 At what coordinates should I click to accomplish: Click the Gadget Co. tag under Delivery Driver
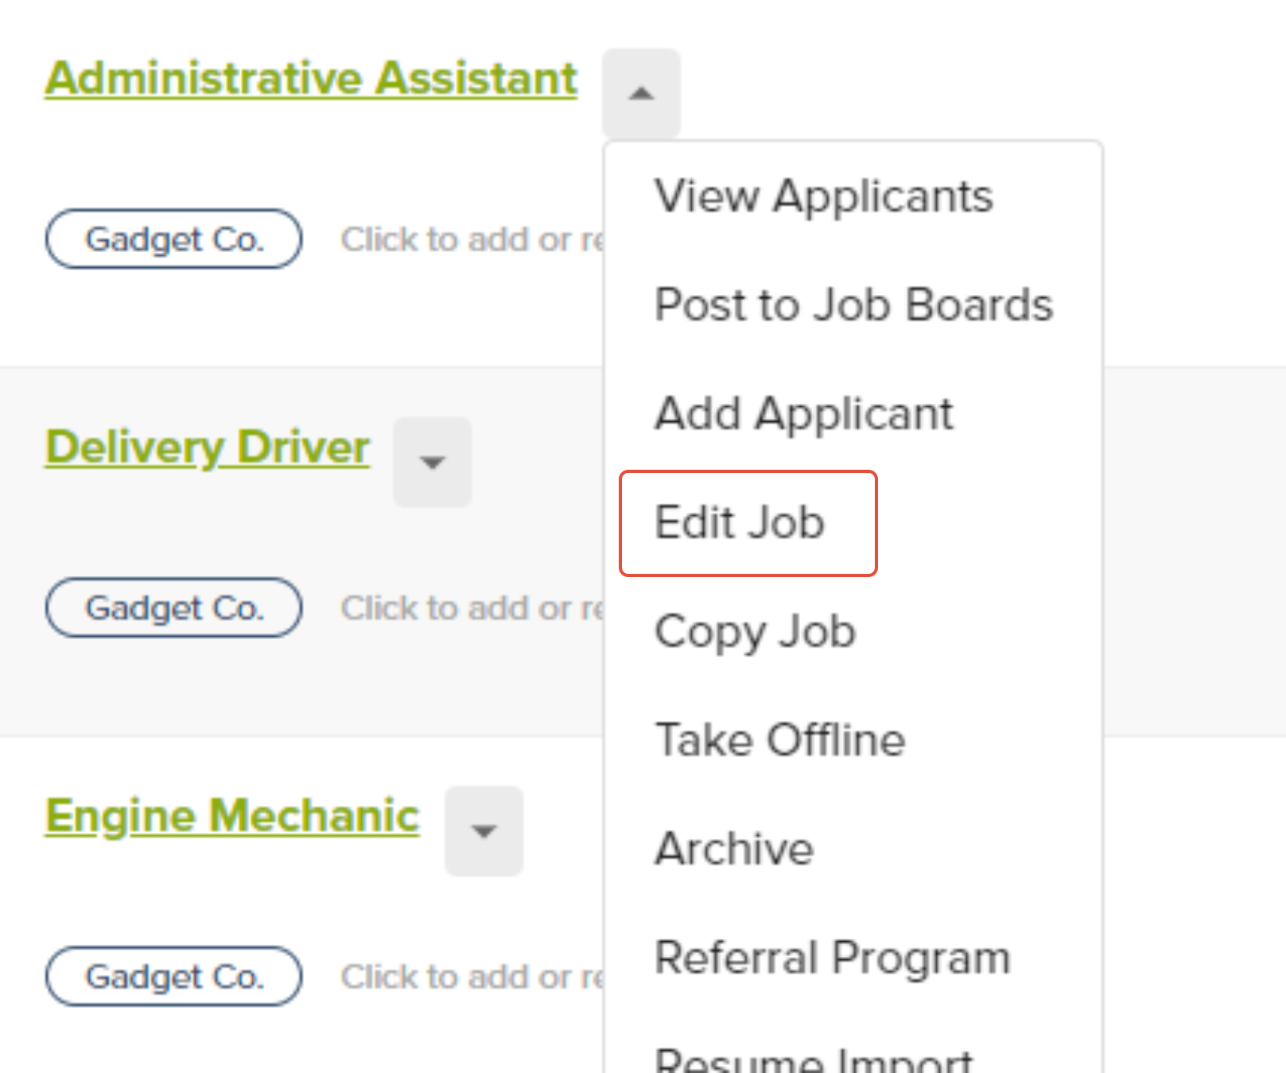coord(173,608)
